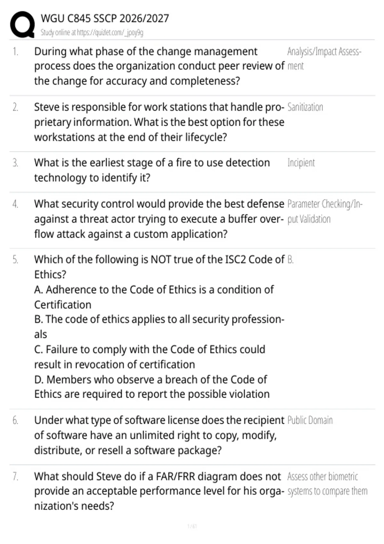Click the answer Sanitization
The width and height of the screenshot is (384, 544).
click(x=305, y=107)
